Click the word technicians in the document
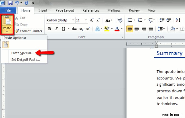This screenshot has width=185, height=118. click(167, 104)
